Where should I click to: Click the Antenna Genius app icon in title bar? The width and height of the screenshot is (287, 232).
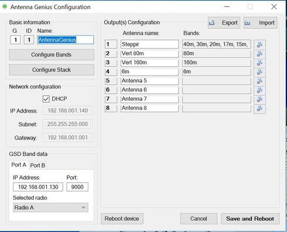5,7
